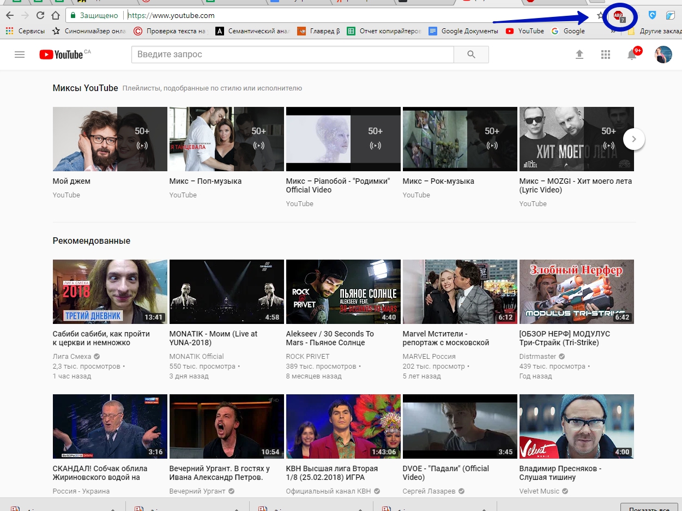682x511 pixels.
Task: Open the Злобный Нерфер video thumbnail
Action: click(576, 292)
